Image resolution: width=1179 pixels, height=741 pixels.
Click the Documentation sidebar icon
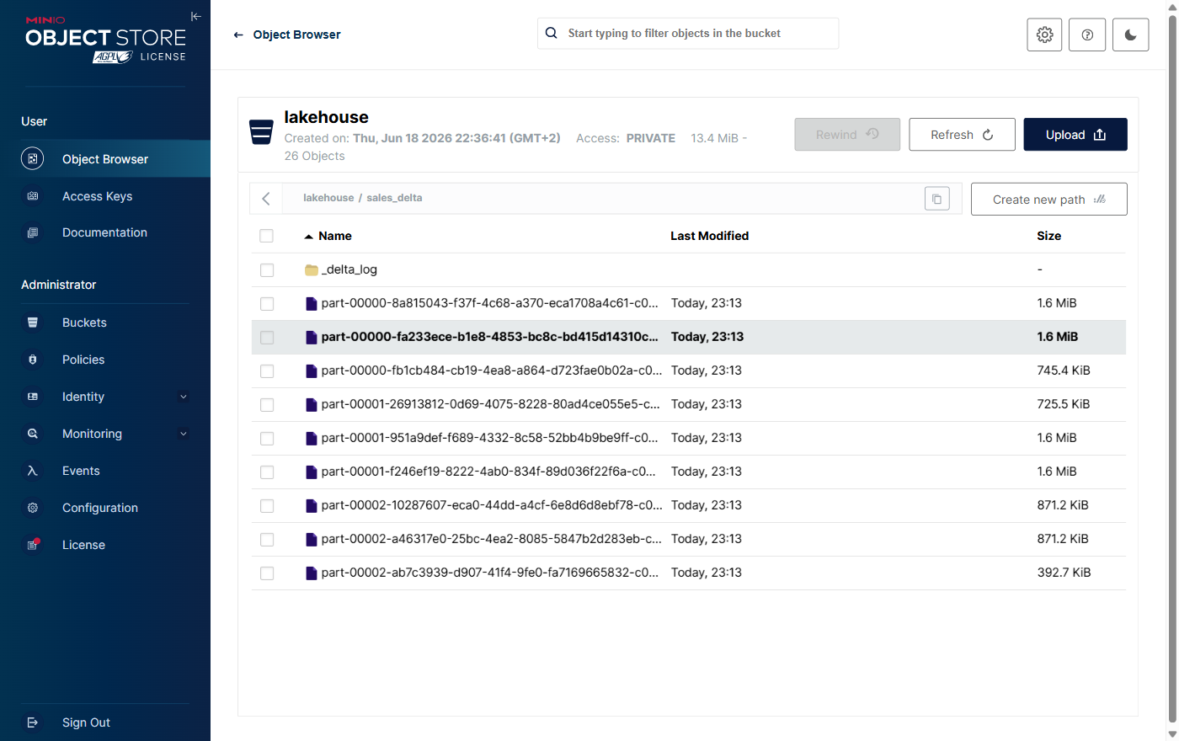[x=33, y=232]
